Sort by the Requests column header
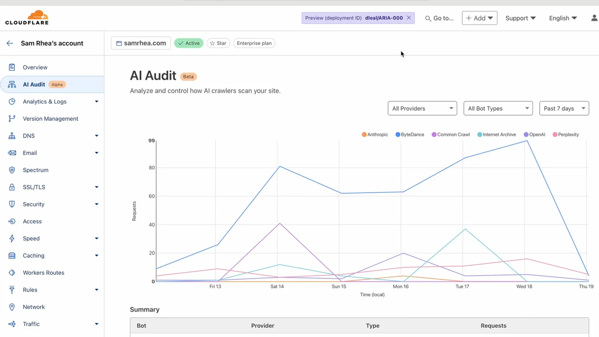 [493, 326]
